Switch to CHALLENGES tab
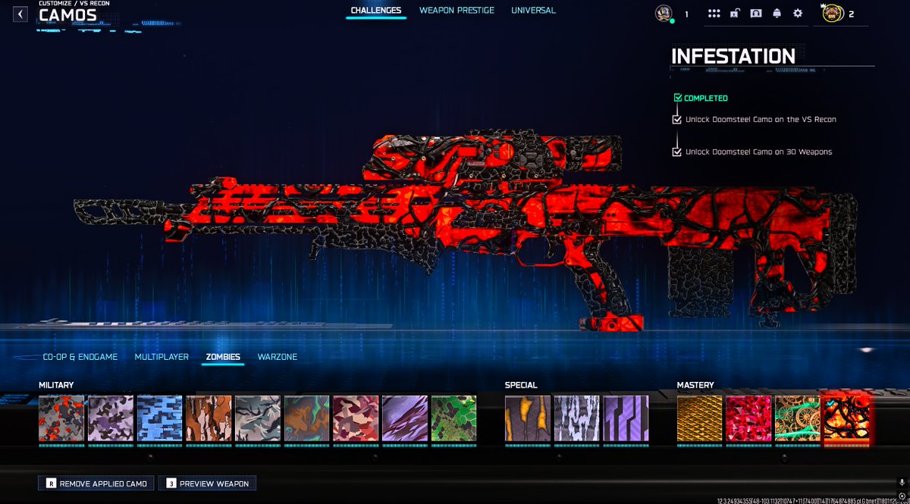910x504 pixels. point(376,11)
